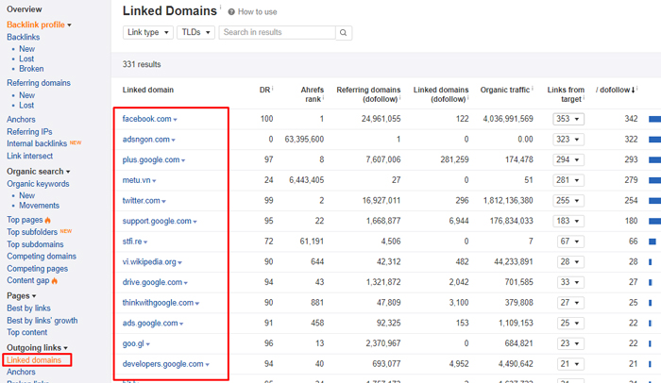Open Top subfolders sidebar link

pyautogui.click(x=31, y=232)
